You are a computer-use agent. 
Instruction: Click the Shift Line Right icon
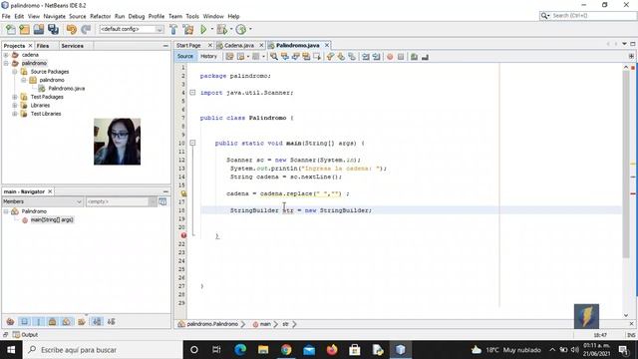coord(376,57)
